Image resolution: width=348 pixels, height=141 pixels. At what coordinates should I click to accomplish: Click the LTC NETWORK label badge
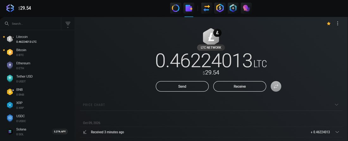tap(211, 47)
